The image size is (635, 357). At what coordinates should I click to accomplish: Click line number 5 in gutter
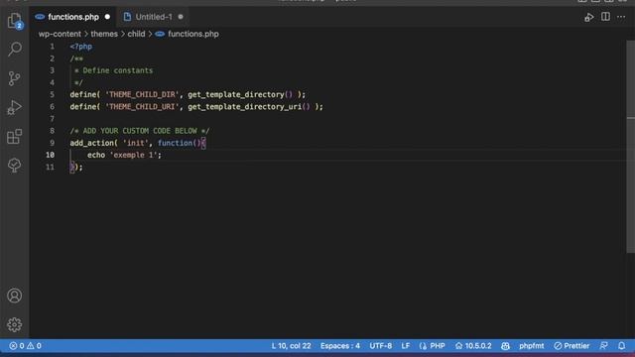pos(52,95)
